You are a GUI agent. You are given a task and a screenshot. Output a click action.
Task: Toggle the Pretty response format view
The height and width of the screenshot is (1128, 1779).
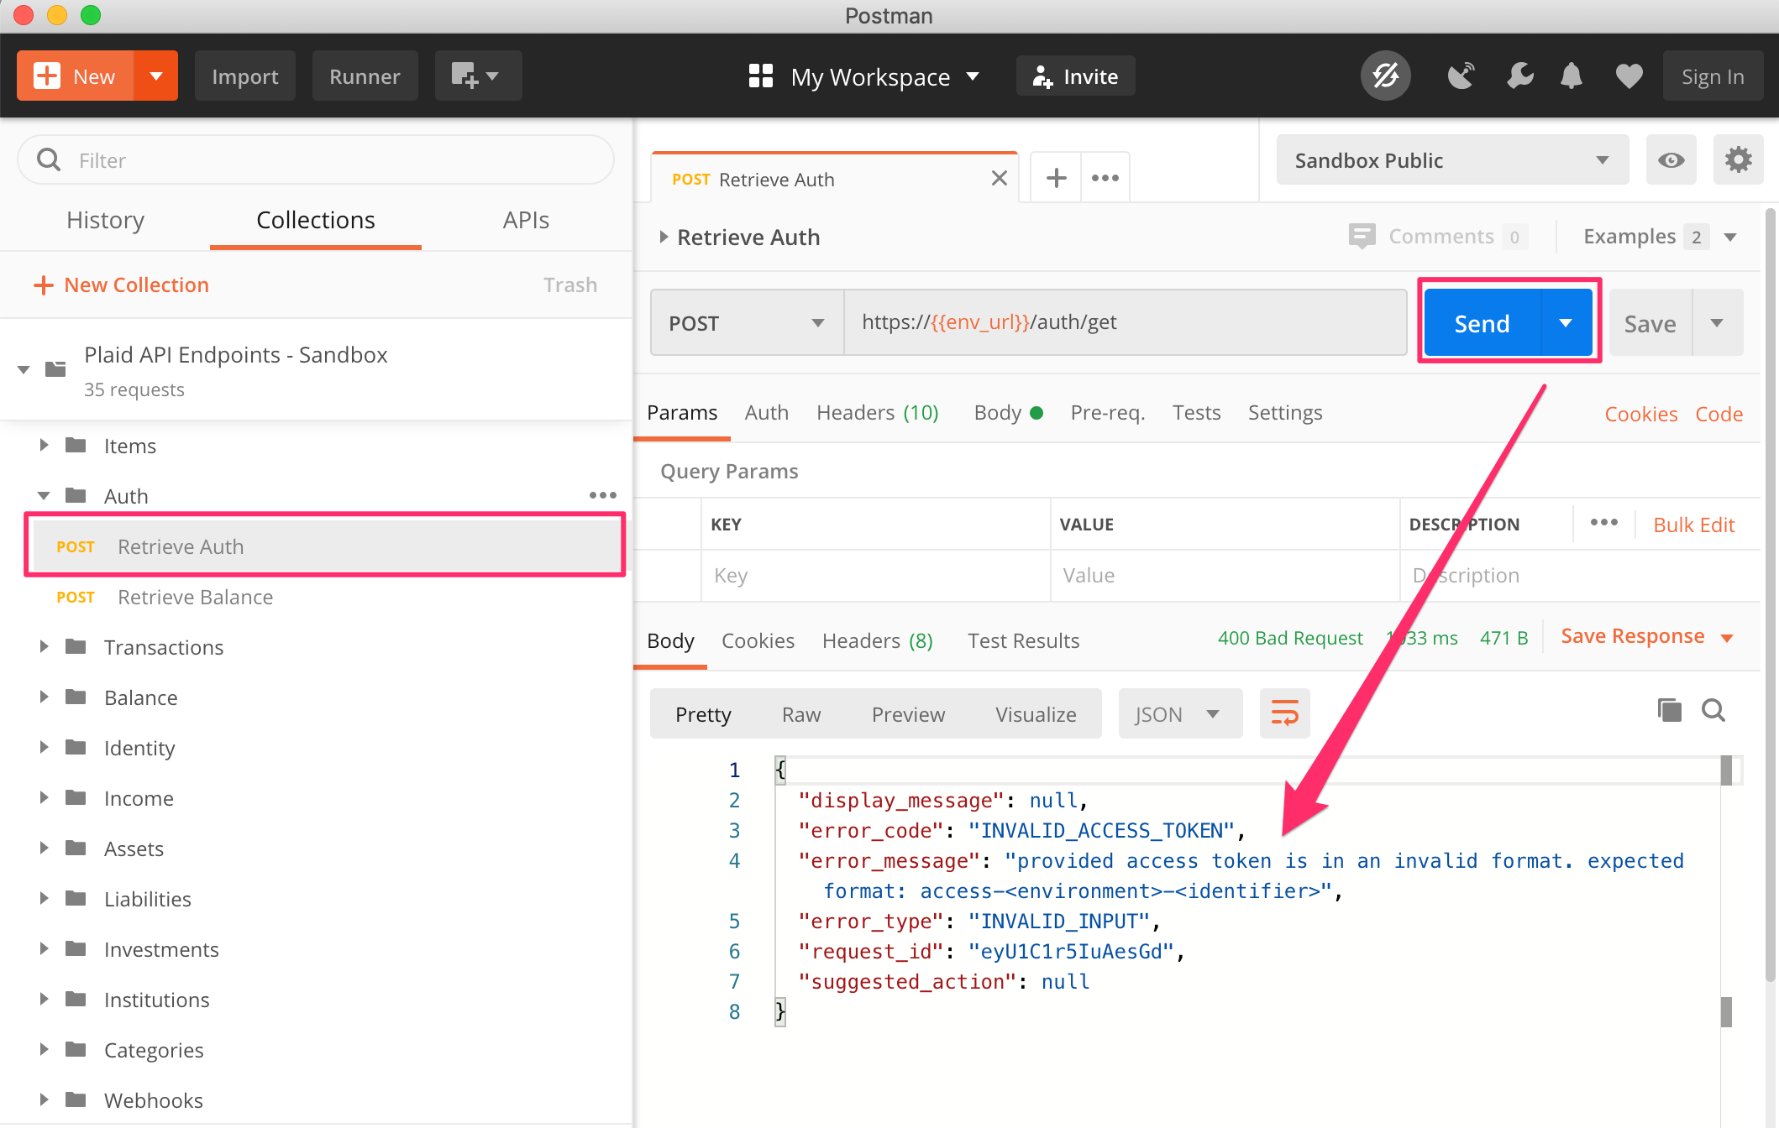pyautogui.click(x=703, y=713)
